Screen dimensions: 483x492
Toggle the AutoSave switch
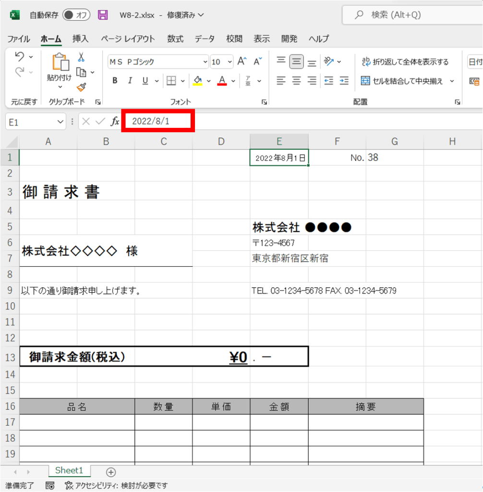click(x=76, y=15)
